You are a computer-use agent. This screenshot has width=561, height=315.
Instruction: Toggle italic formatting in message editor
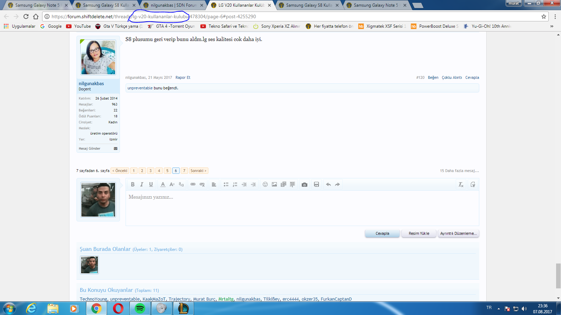click(x=142, y=184)
